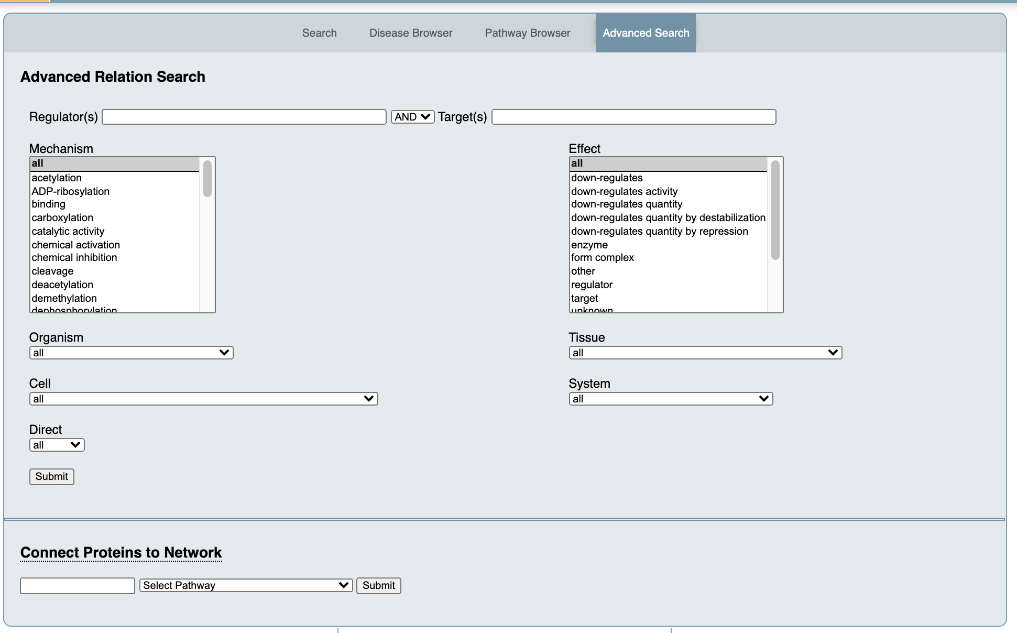
Task: Select 'catalytic activity' mechanism
Action: [x=115, y=232]
